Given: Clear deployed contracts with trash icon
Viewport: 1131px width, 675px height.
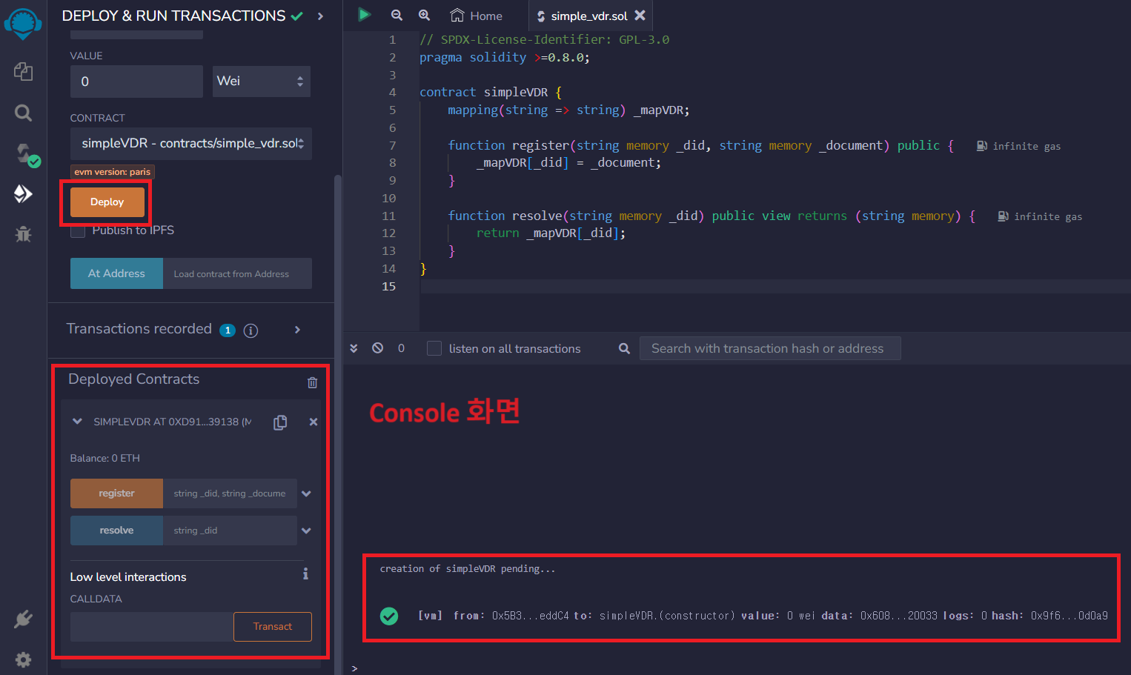Looking at the screenshot, I should (312, 382).
